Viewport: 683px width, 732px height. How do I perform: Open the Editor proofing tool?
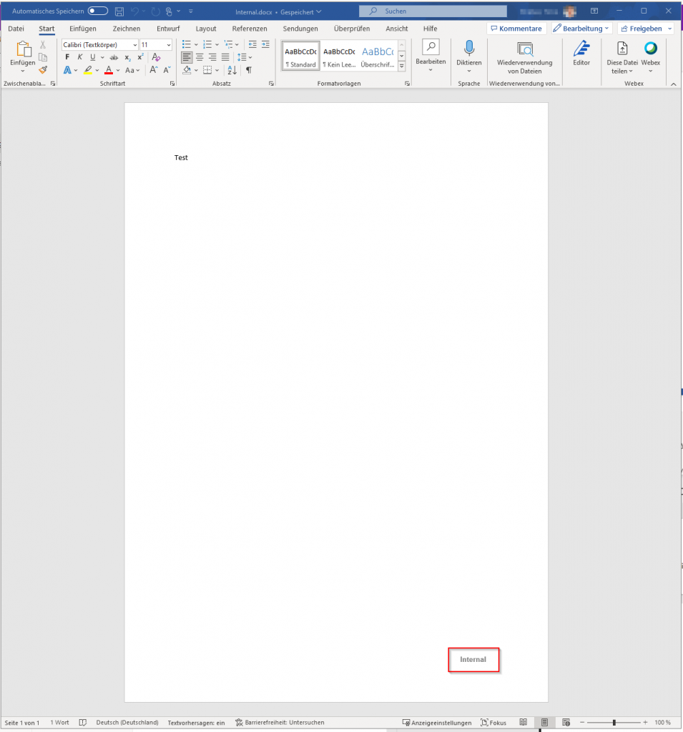click(x=581, y=54)
